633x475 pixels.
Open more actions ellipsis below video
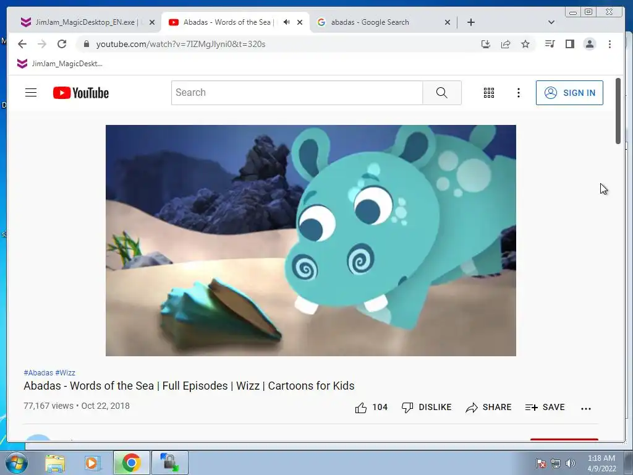(x=586, y=408)
